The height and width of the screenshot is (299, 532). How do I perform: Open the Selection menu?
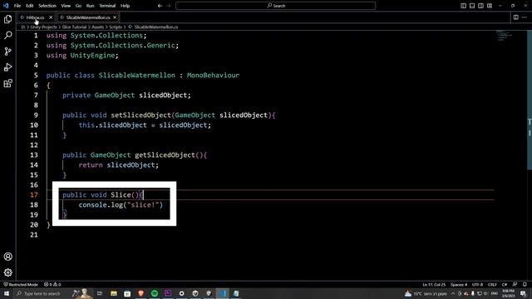pos(47,6)
